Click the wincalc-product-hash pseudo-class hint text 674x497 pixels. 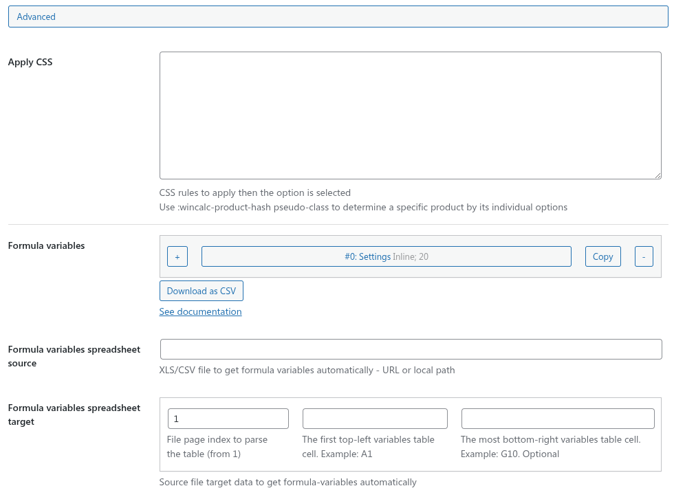(363, 207)
